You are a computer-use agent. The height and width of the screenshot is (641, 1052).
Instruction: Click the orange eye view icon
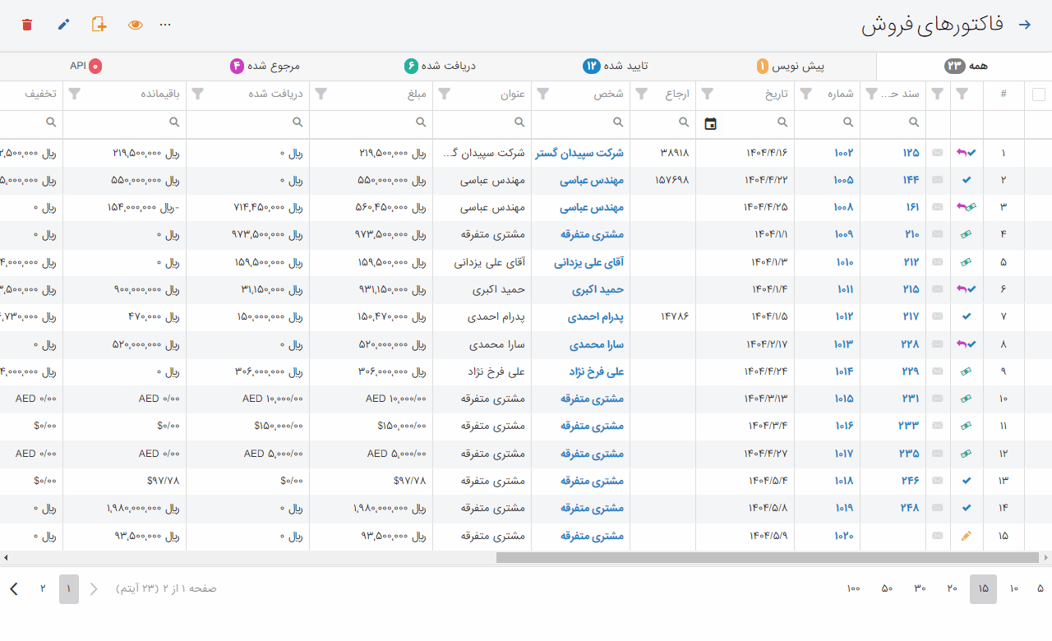[136, 25]
